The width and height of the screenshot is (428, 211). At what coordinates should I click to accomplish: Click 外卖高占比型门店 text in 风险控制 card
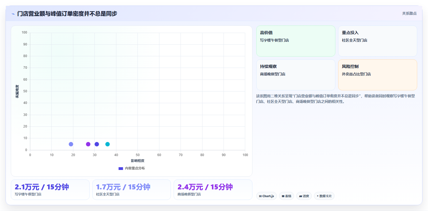click(356, 74)
